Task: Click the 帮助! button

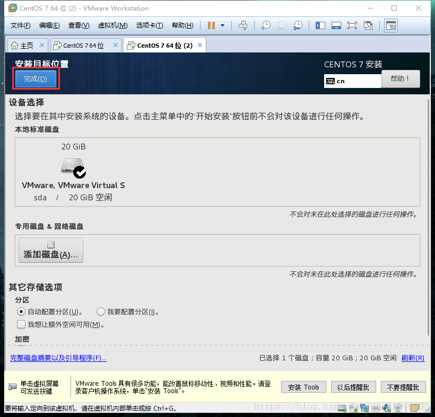Action: [401, 79]
